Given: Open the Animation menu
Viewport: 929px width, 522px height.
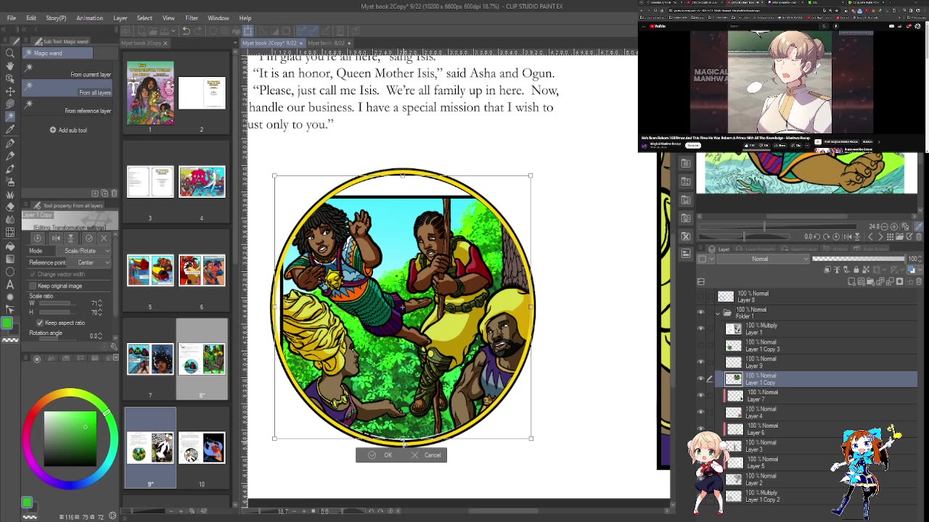Looking at the screenshot, I should pyautogui.click(x=89, y=18).
